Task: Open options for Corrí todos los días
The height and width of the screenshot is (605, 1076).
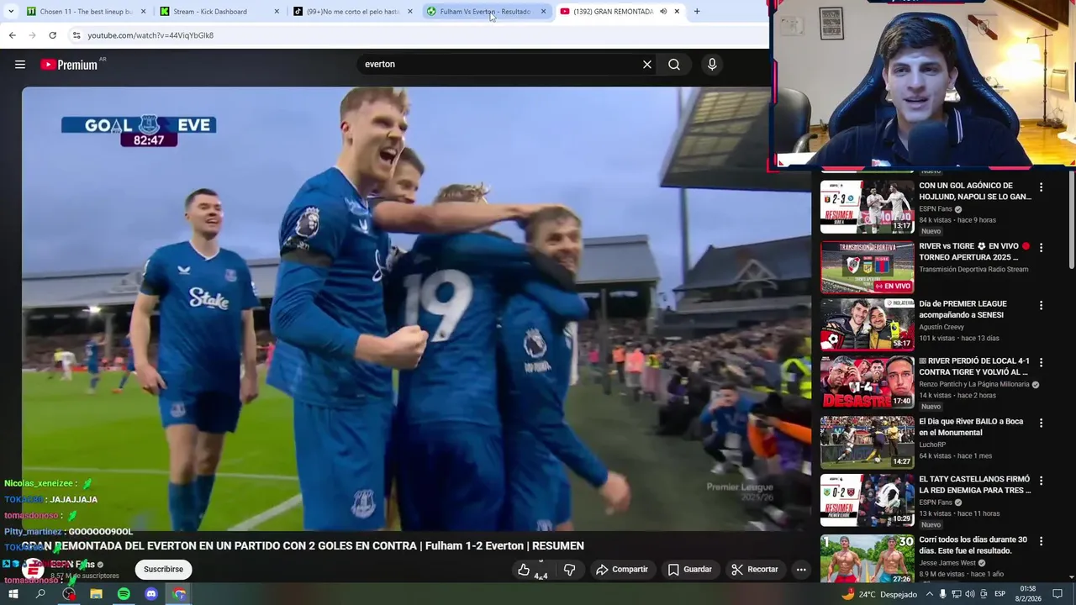Action: click(x=1041, y=541)
